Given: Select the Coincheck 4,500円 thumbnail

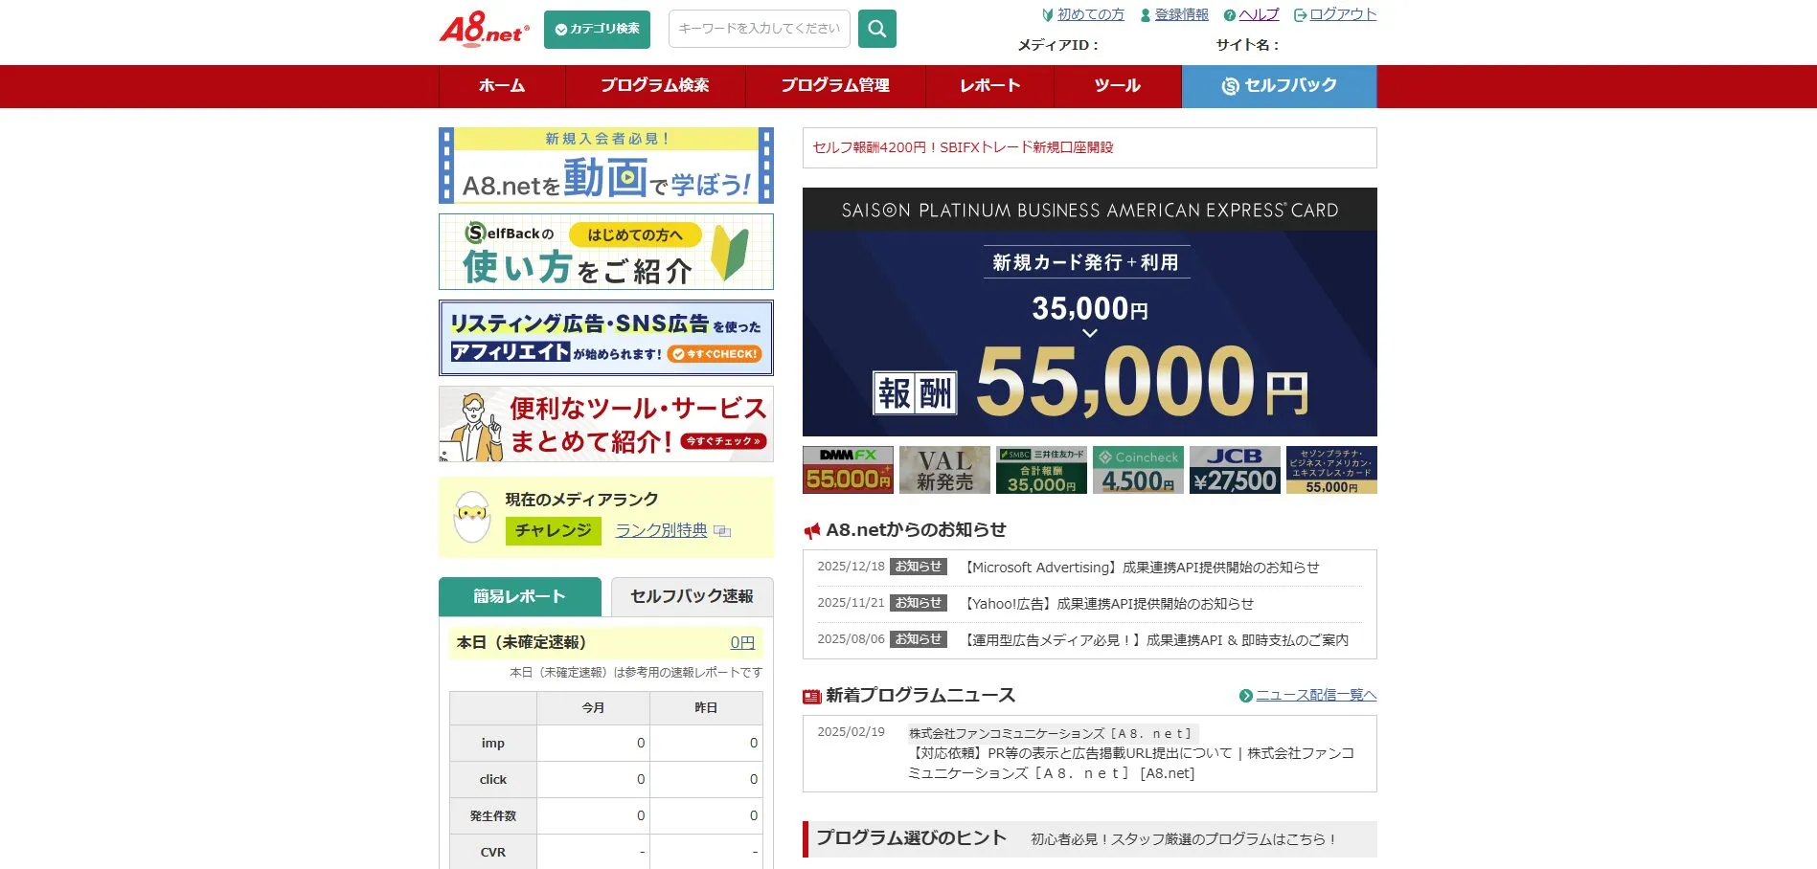Looking at the screenshot, I should pyautogui.click(x=1138, y=470).
